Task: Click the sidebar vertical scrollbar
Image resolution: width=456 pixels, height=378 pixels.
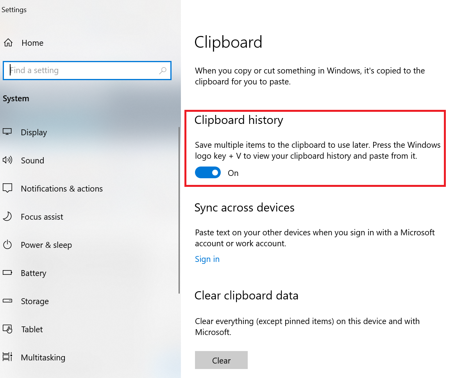Action: point(179,210)
